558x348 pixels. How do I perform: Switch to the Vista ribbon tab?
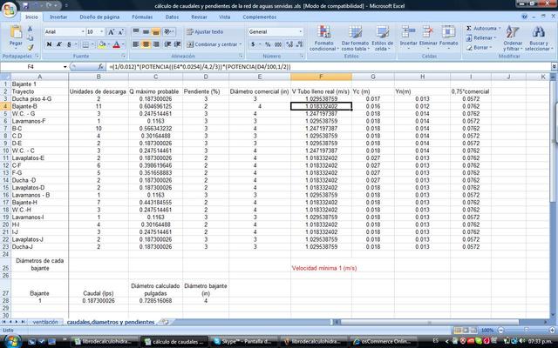(x=225, y=17)
